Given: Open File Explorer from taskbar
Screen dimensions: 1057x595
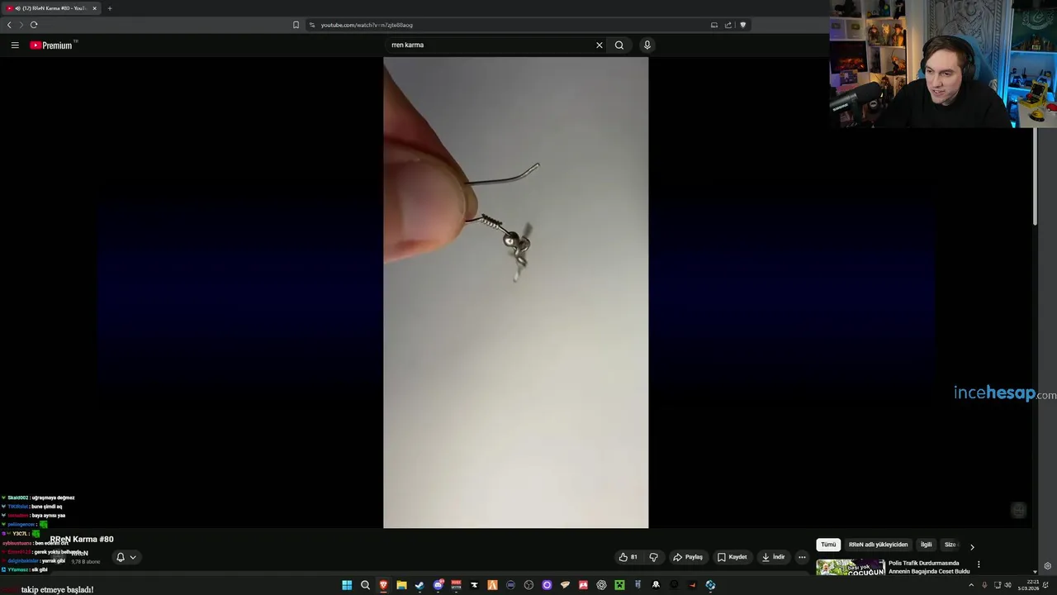Looking at the screenshot, I should 401,585.
